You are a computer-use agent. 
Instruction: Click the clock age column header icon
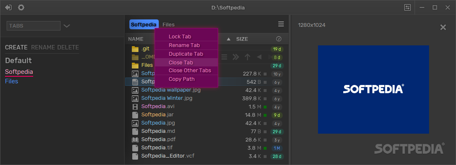coord(279,39)
